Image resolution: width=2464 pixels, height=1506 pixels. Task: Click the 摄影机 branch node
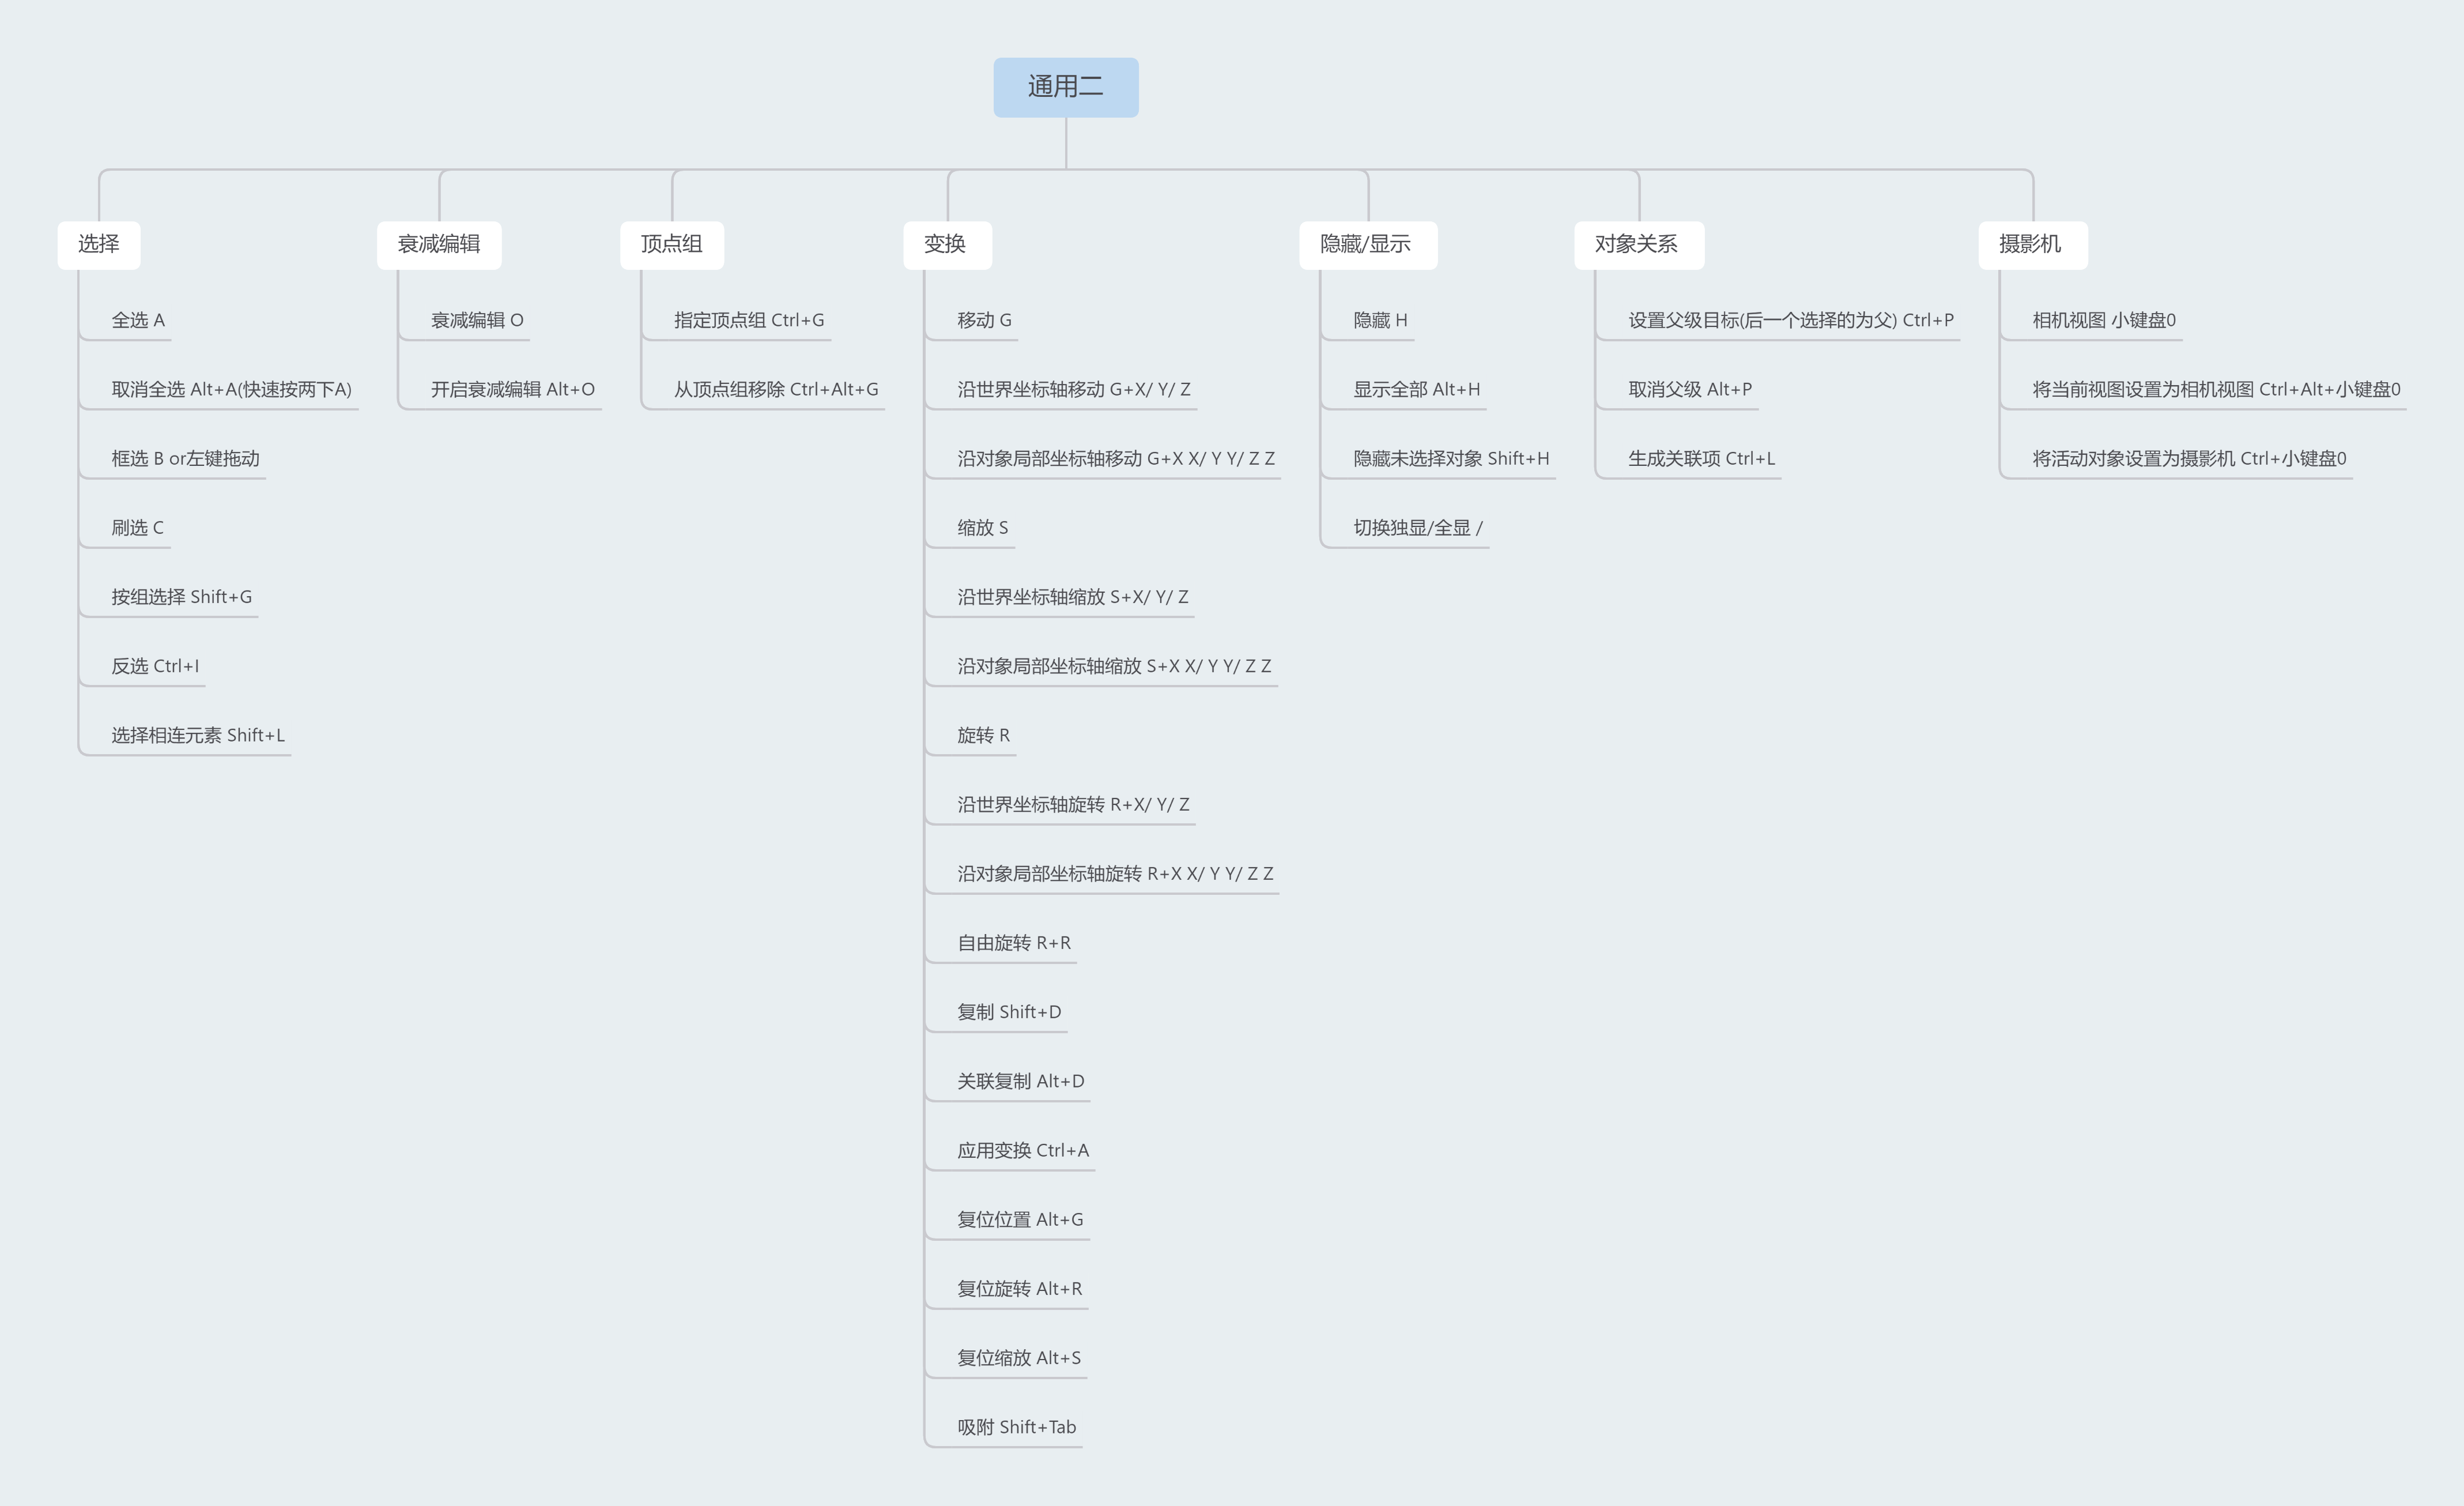(2030, 244)
